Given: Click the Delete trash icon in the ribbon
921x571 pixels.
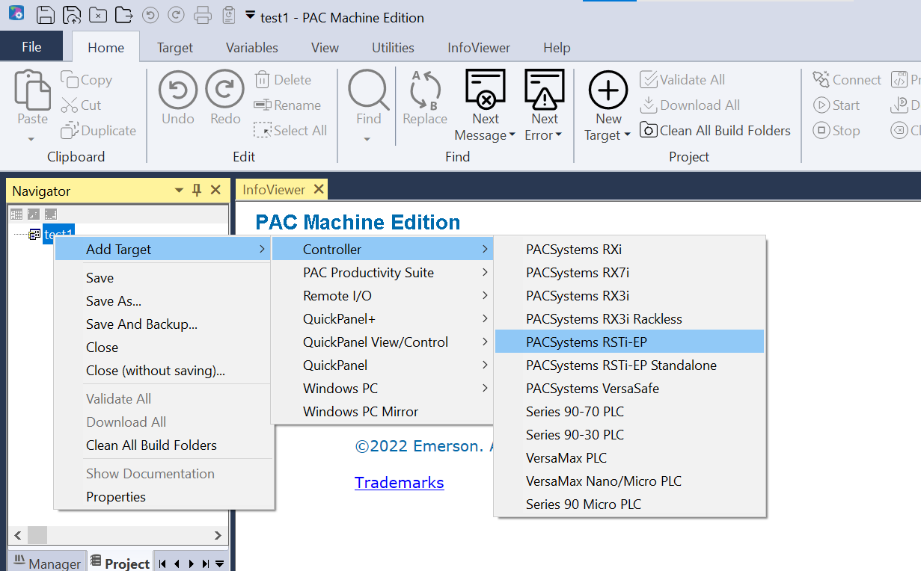Looking at the screenshot, I should [x=262, y=79].
